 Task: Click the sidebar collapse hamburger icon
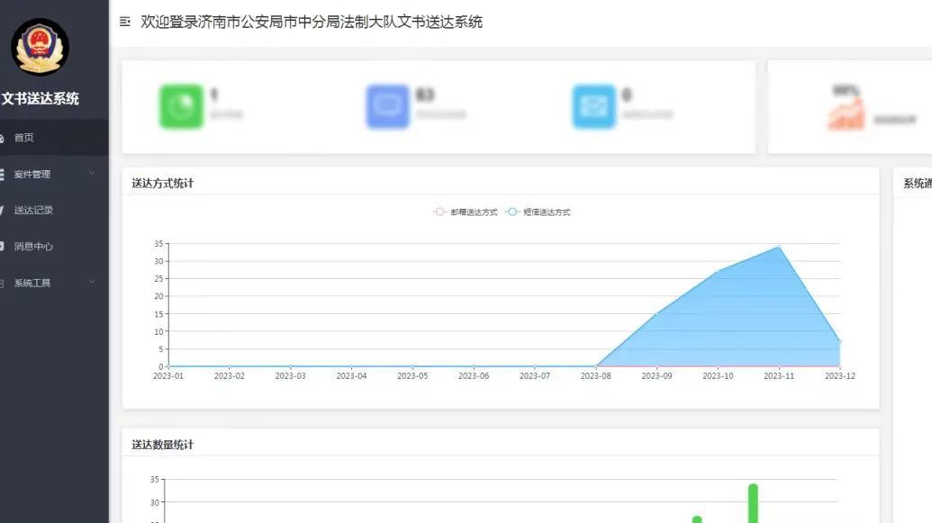tap(125, 22)
